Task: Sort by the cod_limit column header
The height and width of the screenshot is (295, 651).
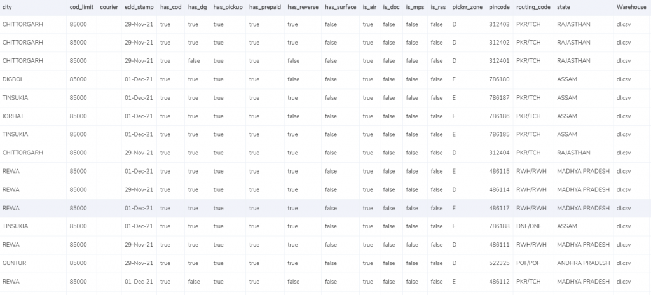Action: (81, 6)
